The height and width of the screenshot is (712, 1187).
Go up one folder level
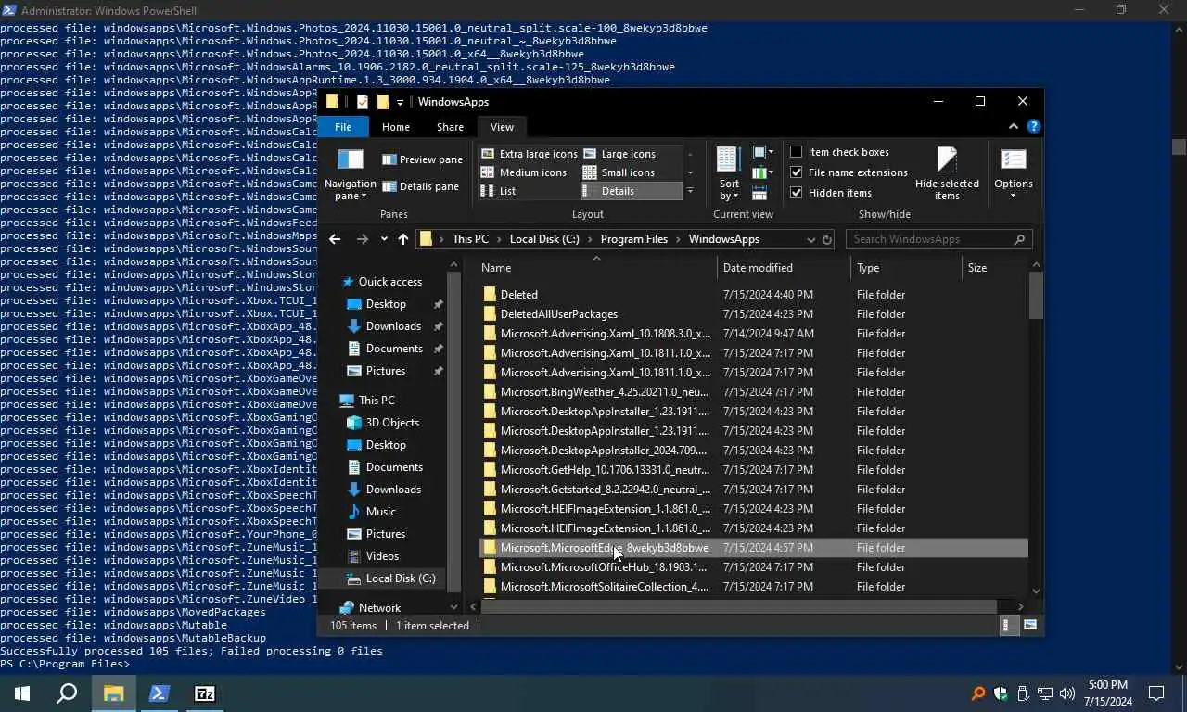[402, 239]
